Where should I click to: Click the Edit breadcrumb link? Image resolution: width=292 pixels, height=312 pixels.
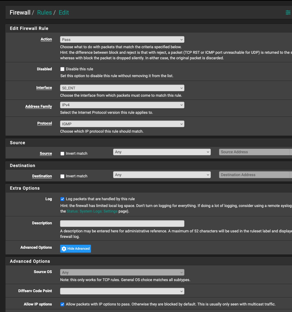tap(64, 13)
